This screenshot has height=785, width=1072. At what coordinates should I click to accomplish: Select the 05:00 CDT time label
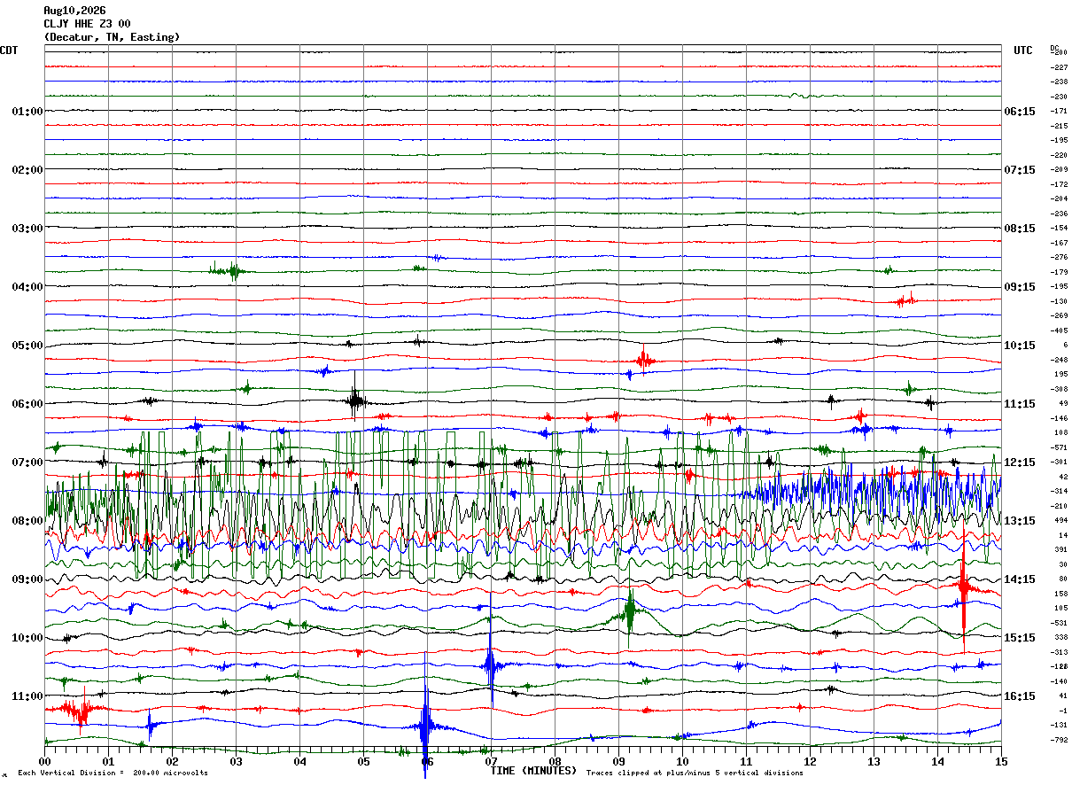point(27,346)
